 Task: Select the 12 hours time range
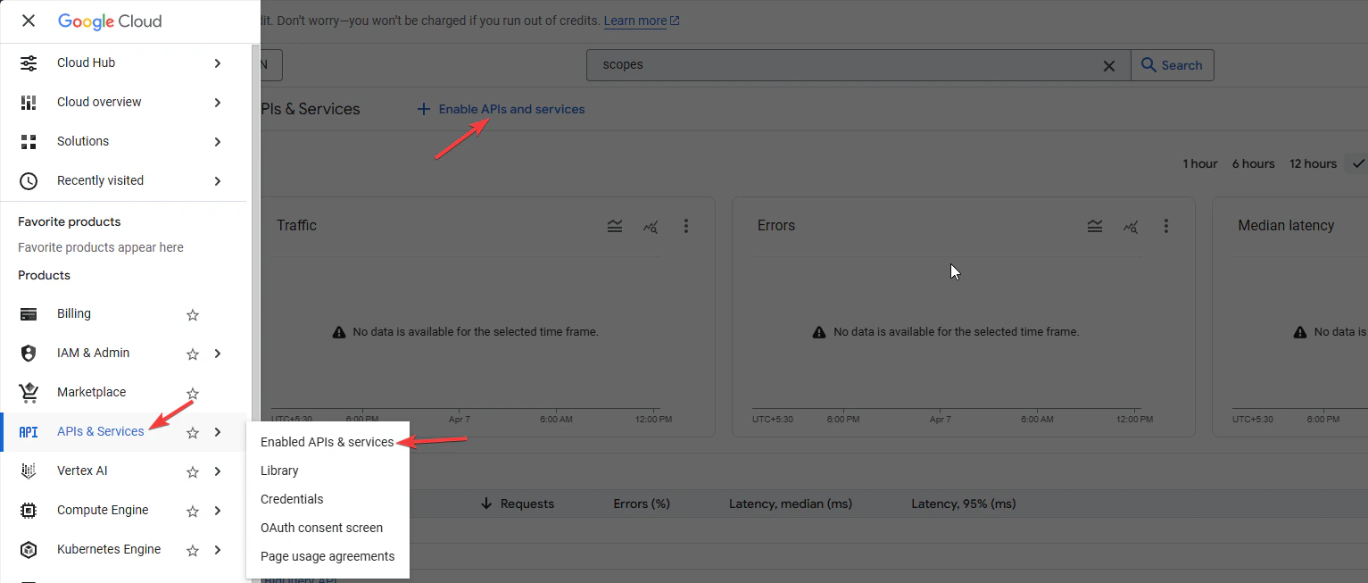click(x=1313, y=163)
